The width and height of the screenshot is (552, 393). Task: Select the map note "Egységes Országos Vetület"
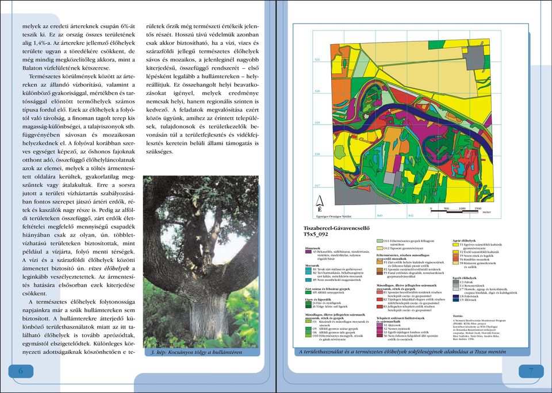(x=333, y=217)
